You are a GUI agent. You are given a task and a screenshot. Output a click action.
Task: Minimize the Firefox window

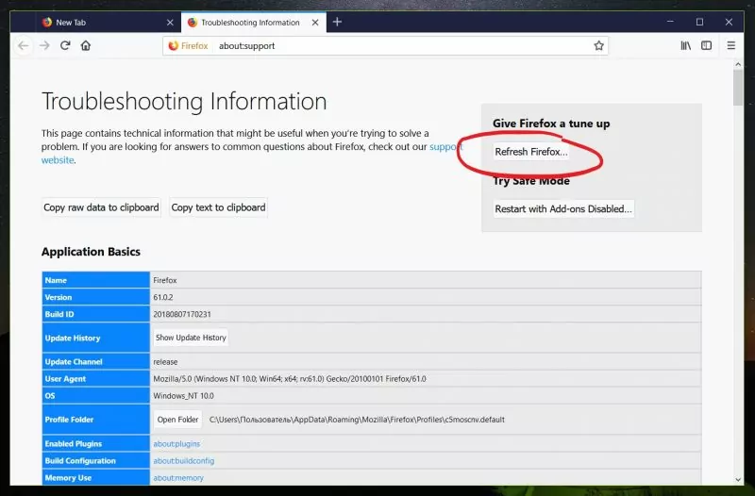(x=670, y=22)
